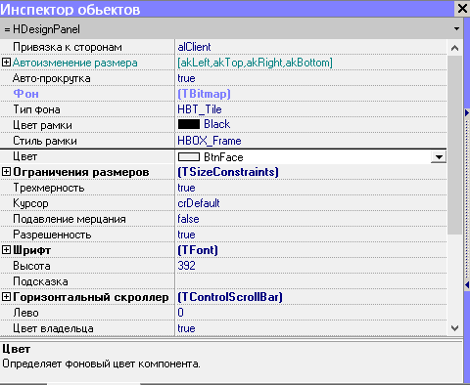Click the Лево value 0

coord(180,313)
